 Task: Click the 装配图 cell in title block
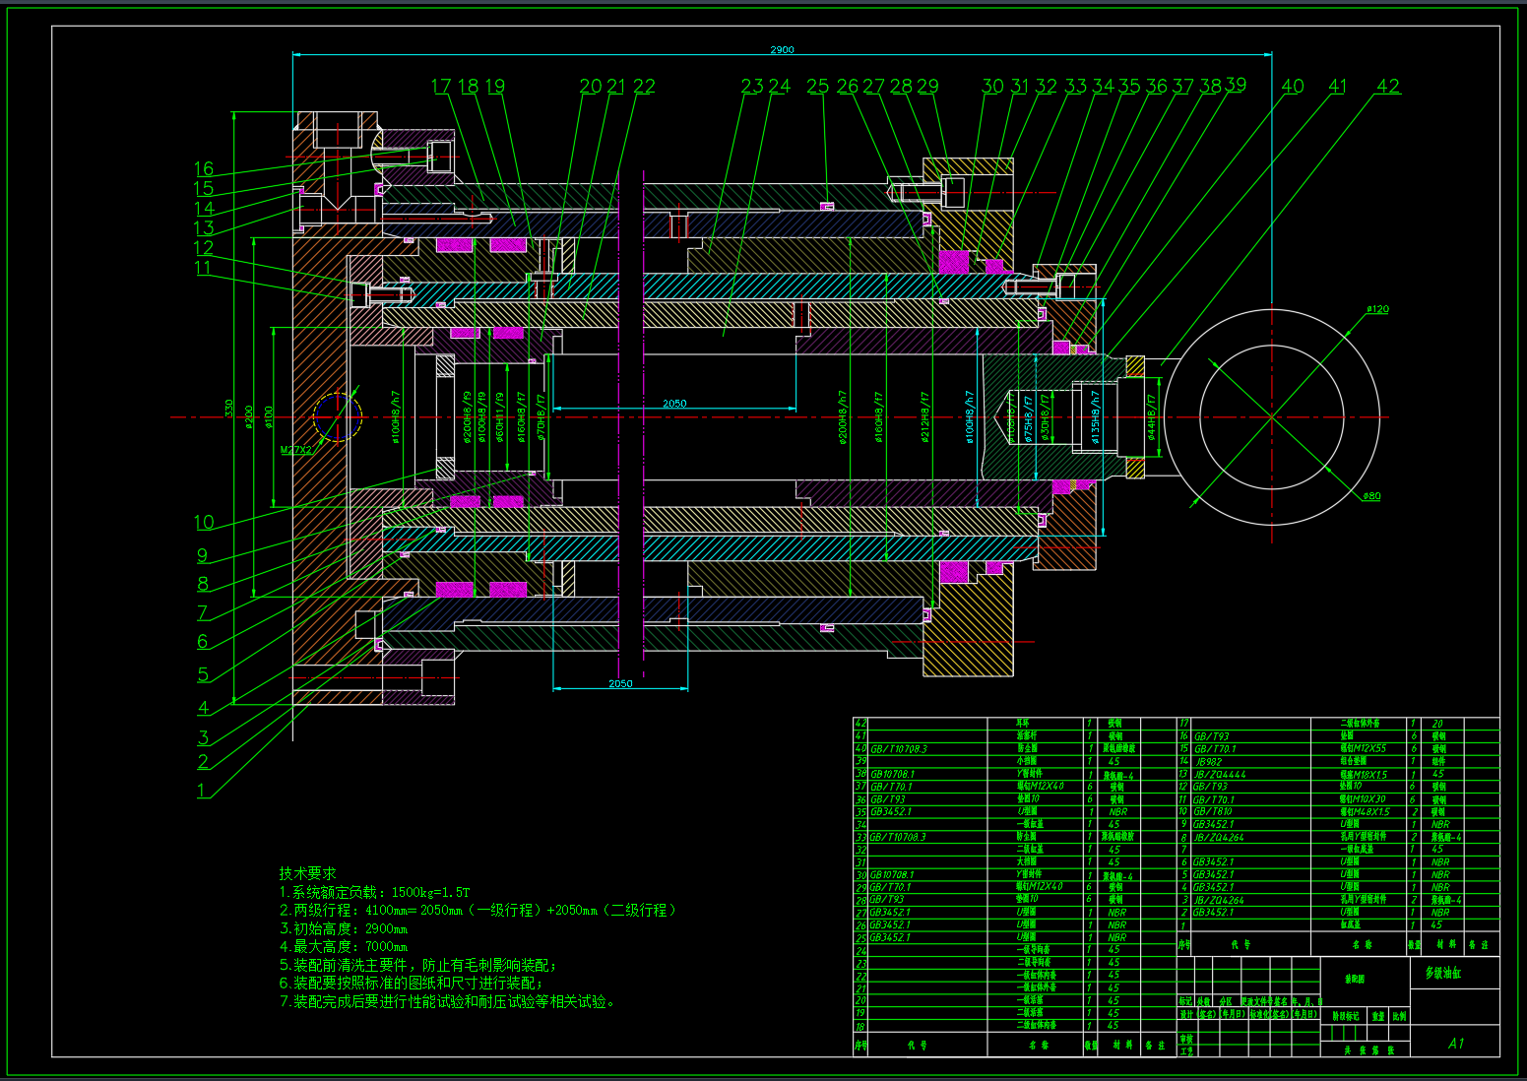[1355, 980]
